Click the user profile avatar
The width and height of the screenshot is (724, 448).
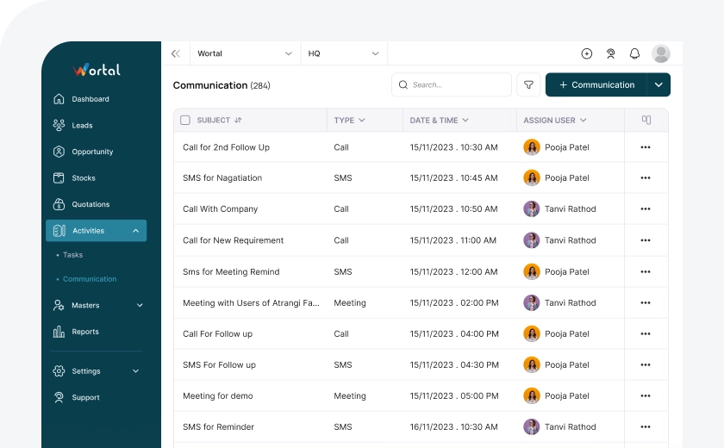(661, 53)
